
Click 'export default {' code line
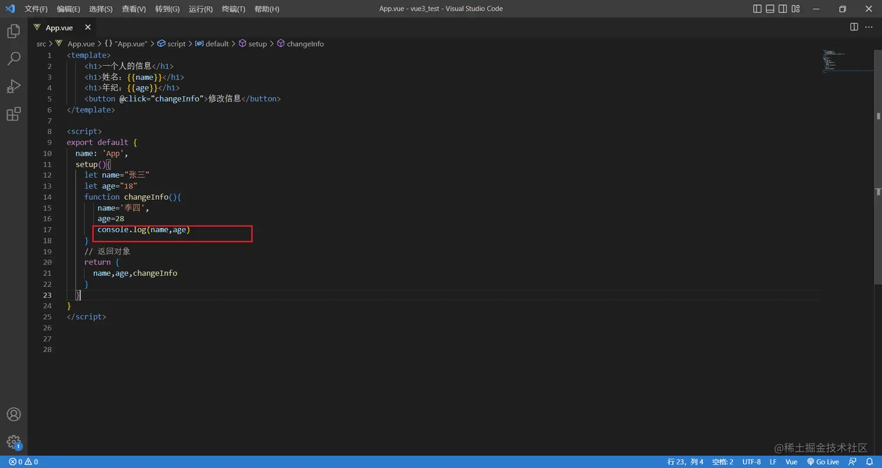pyautogui.click(x=101, y=142)
